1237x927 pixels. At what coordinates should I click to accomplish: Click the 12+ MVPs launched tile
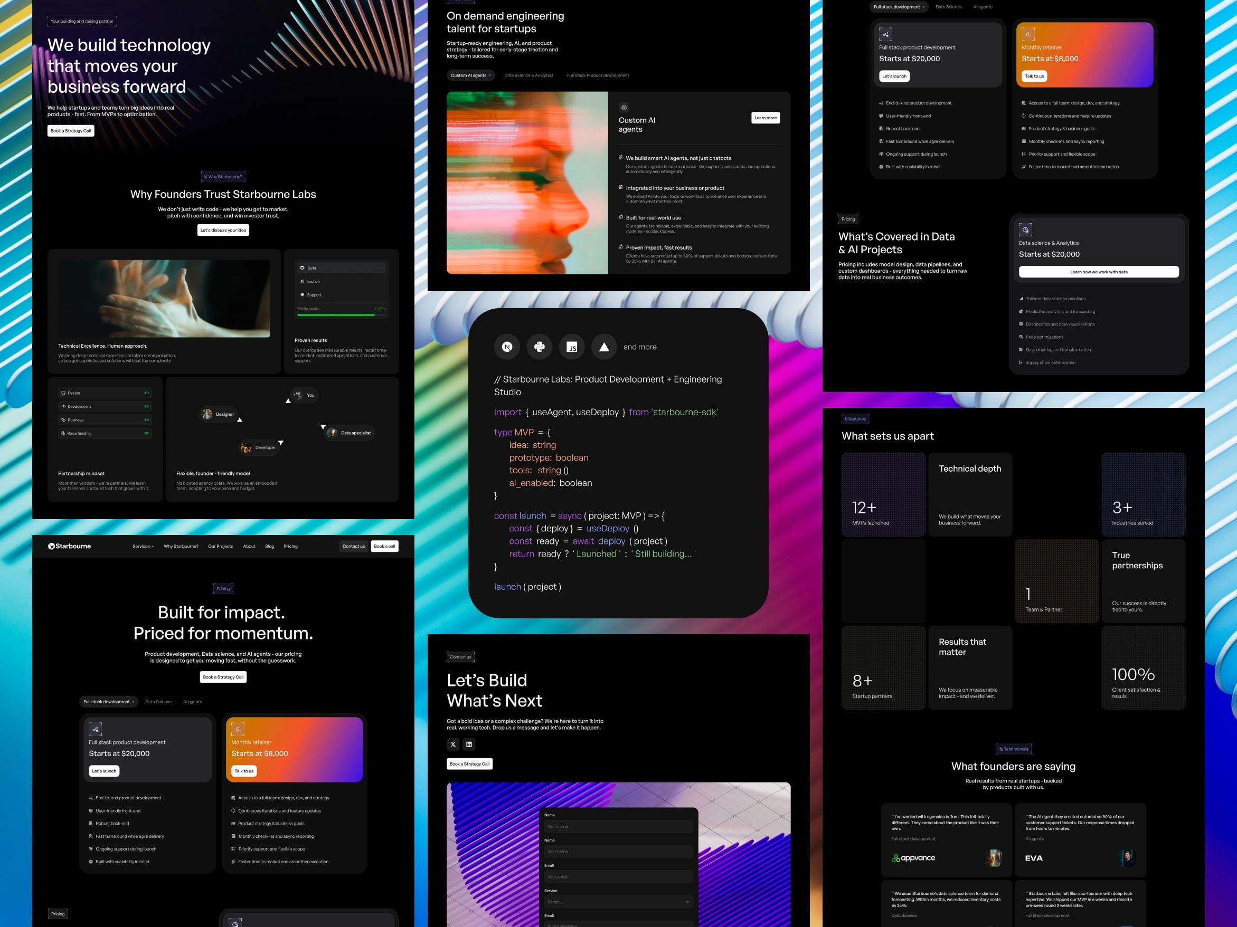884,494
